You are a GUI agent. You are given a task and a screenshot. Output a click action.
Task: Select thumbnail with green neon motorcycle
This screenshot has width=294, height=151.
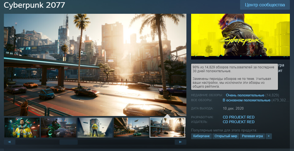59,128
